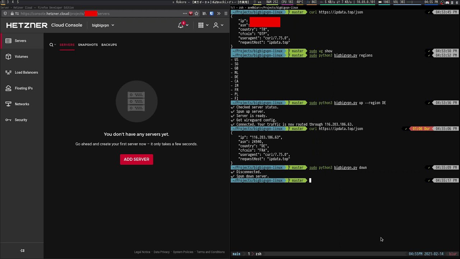Click the search magnifier icon
460x259 pixels.
(51, 45)
